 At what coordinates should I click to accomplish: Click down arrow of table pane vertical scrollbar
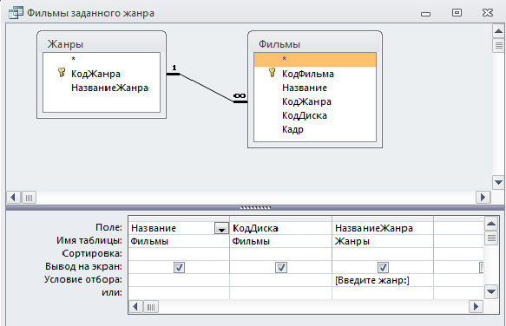[498, 183]
